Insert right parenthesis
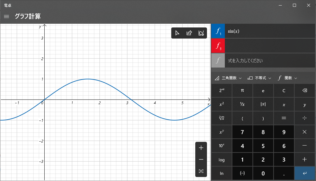Screen dimensions: 316x181 click(x=263, y=118)
